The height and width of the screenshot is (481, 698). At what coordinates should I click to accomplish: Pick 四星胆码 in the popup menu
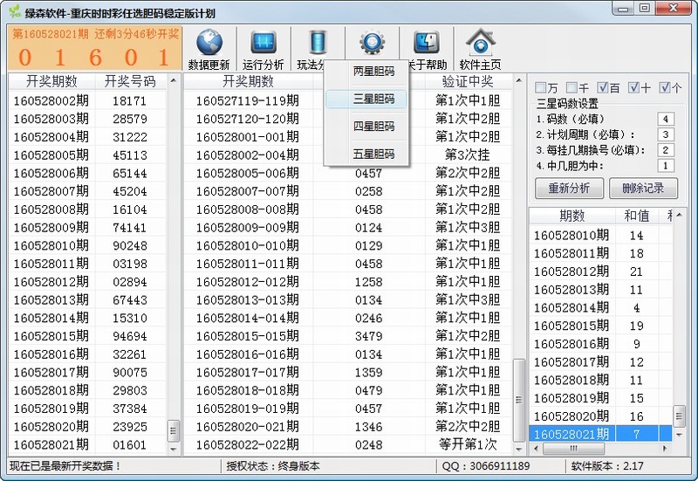click(x=373, y=127)
